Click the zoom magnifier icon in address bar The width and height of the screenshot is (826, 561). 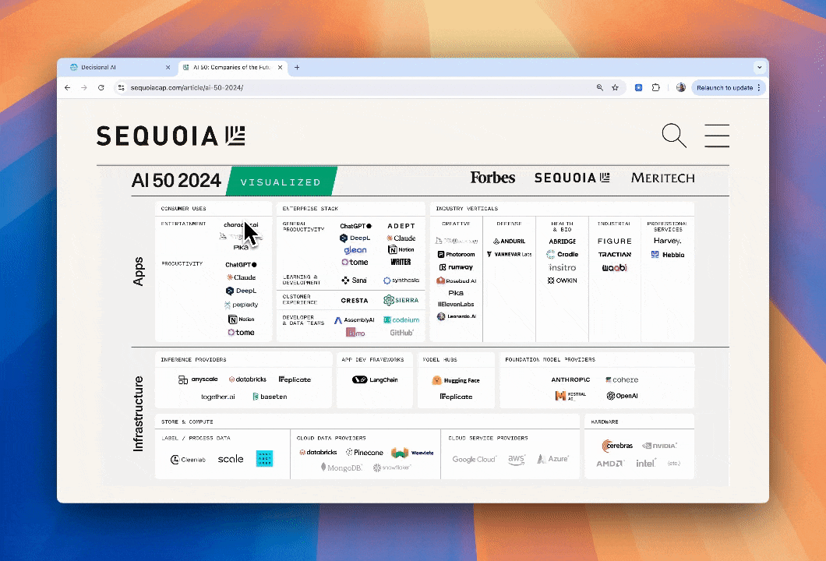tap(599, 88)
